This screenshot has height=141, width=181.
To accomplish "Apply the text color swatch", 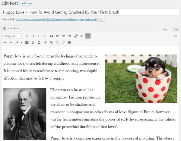I will point(17,42).
